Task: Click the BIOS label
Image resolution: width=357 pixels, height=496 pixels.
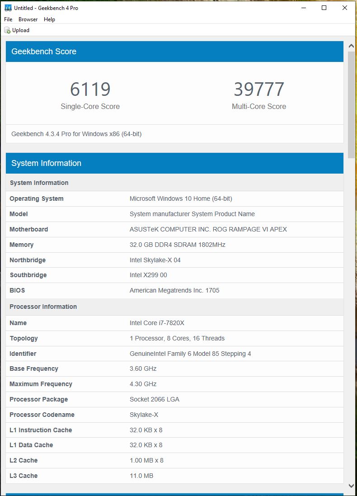Action: (x=17, y=290)
